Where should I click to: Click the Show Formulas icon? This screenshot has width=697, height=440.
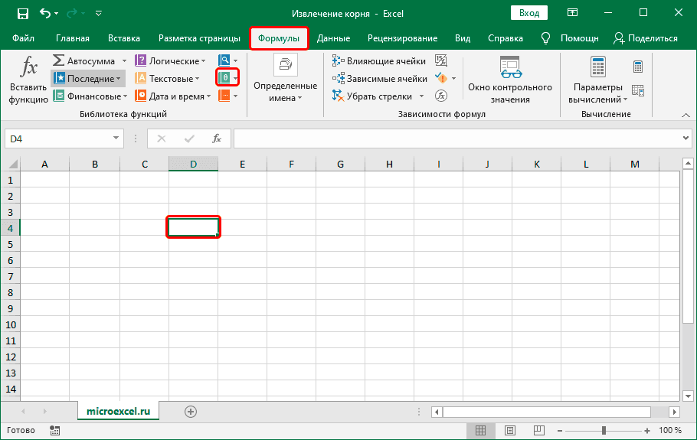(x=441, y=60)
